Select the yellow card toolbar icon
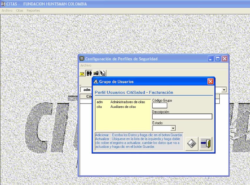250x185 pixels. [82, 73]
